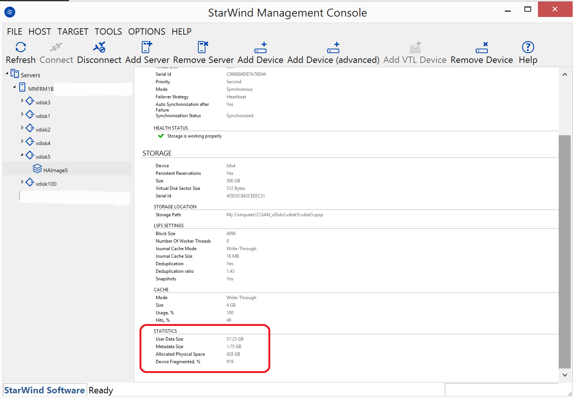The height and width of the screenshot is (399, 573).
Task: Click the Remove Device toolbar label
Action: (482, 60)
